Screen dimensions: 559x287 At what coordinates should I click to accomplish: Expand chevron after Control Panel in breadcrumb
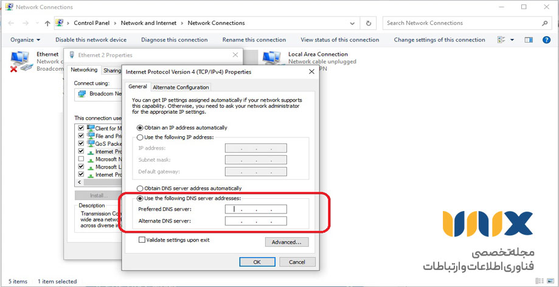coord(116,23)
